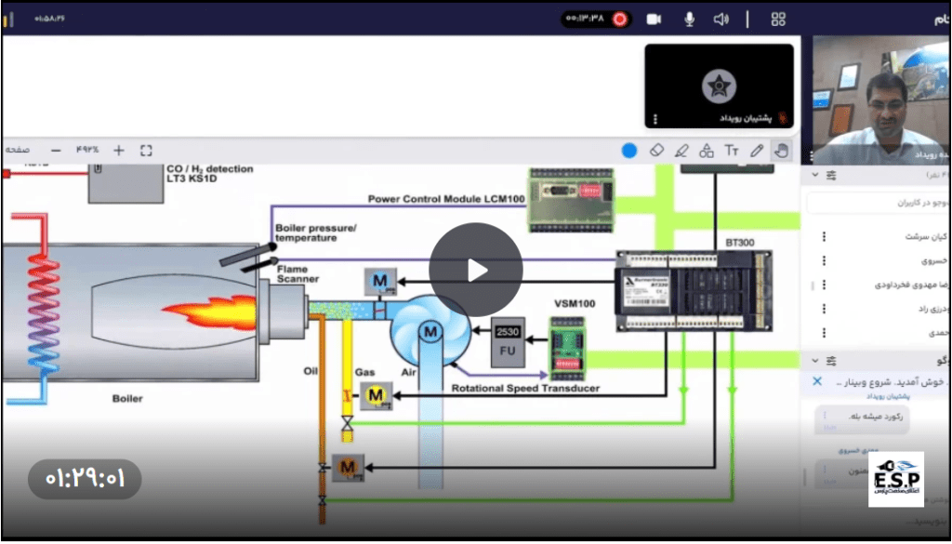Play the webinar video
952x544 pixels.
(x=475, y=270)
